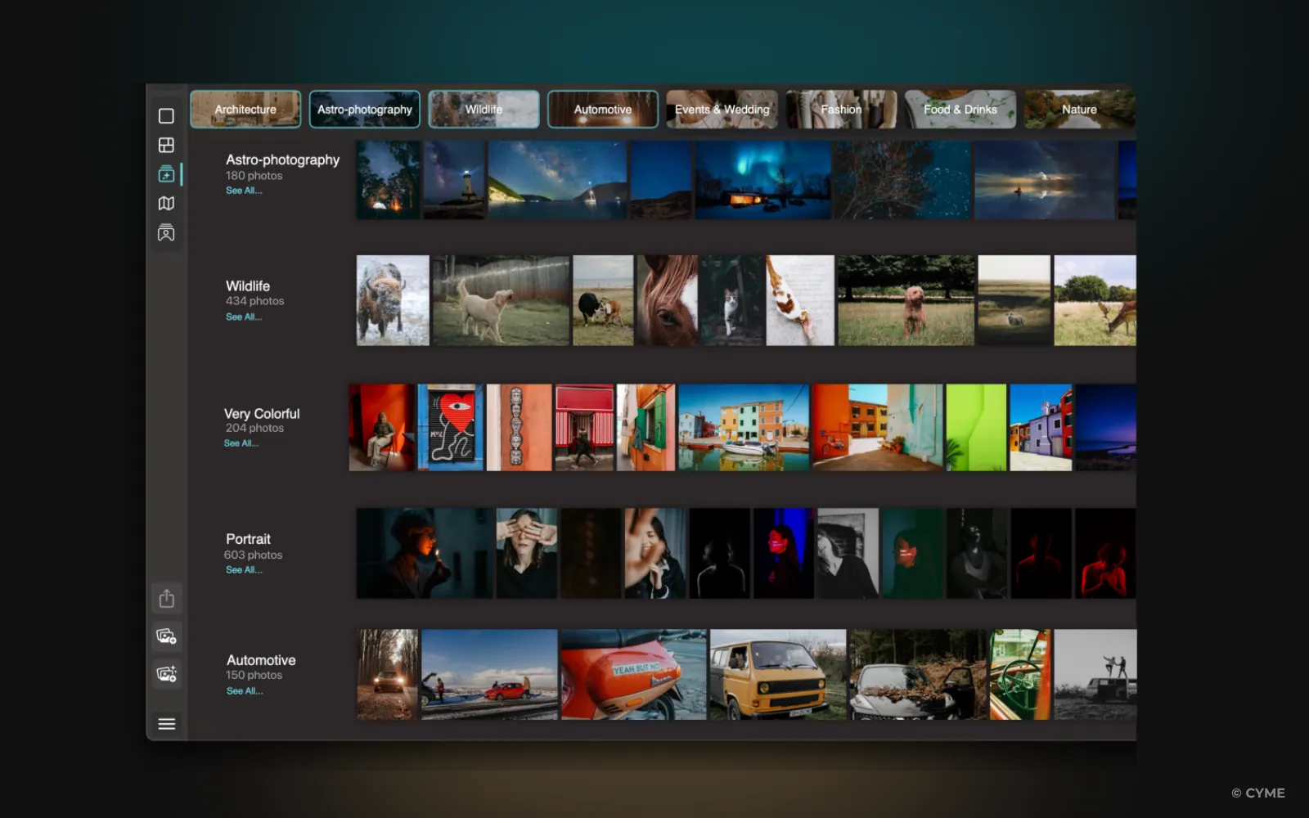
Task: Click the 204 photos count
Action: (x=254, y=428)
